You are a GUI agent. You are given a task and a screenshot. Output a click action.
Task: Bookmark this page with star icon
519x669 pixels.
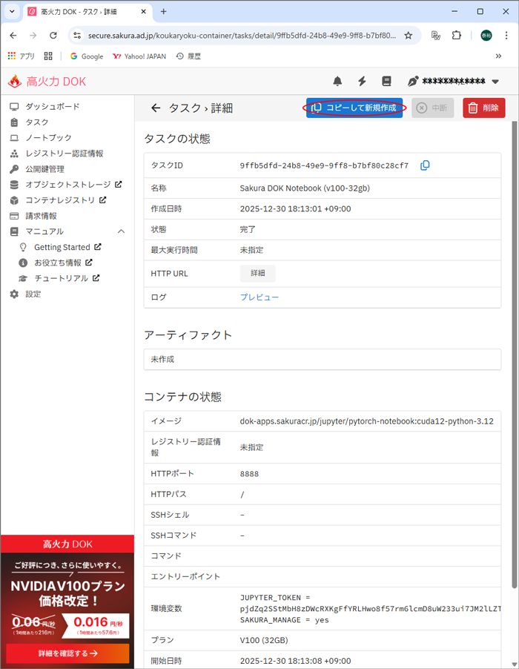click(408, 36)
